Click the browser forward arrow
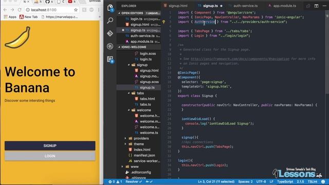The image size is (329, 185). 12,10
